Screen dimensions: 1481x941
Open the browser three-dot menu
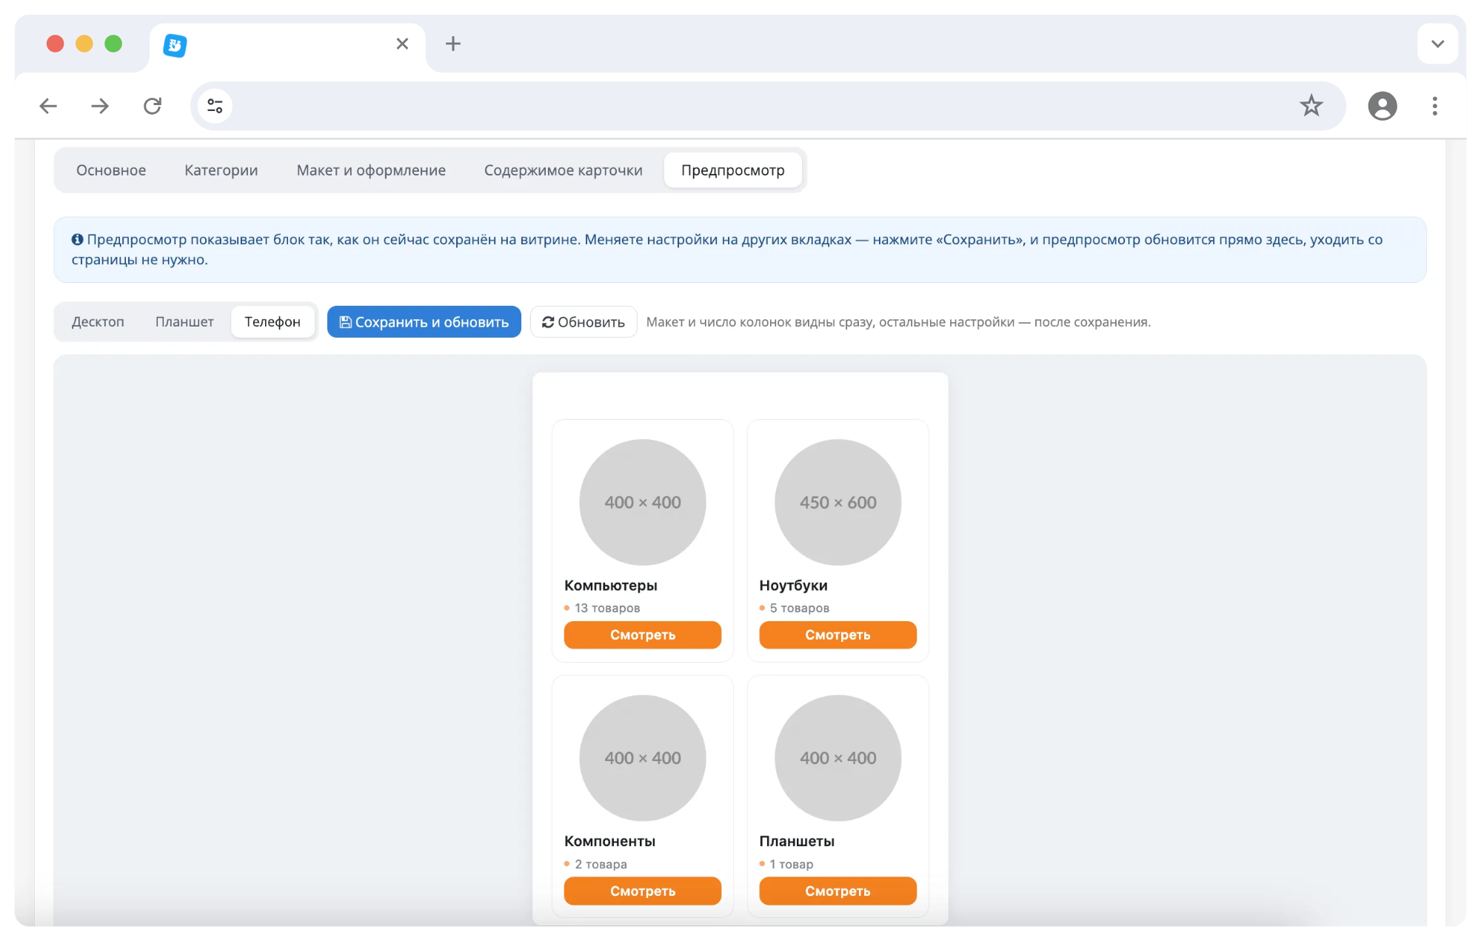(1434, 106)
